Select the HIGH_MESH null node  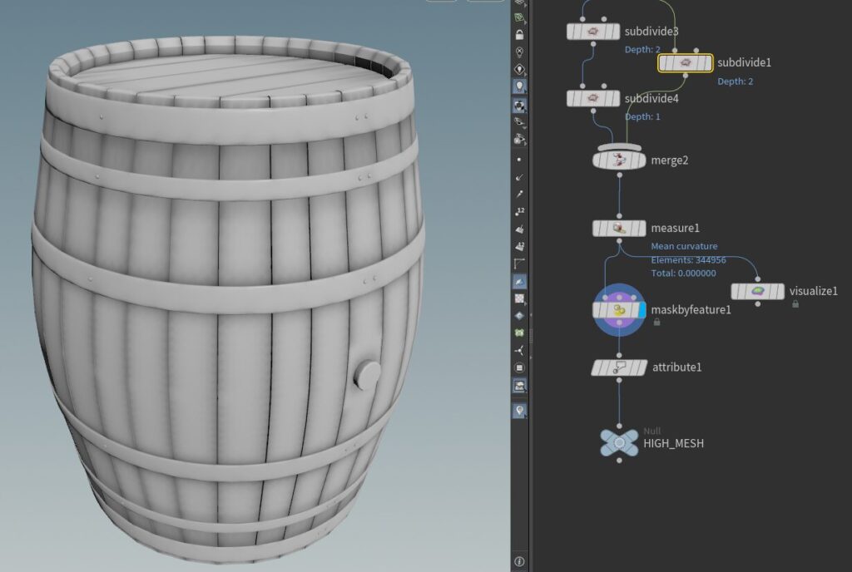pos(619,442)
